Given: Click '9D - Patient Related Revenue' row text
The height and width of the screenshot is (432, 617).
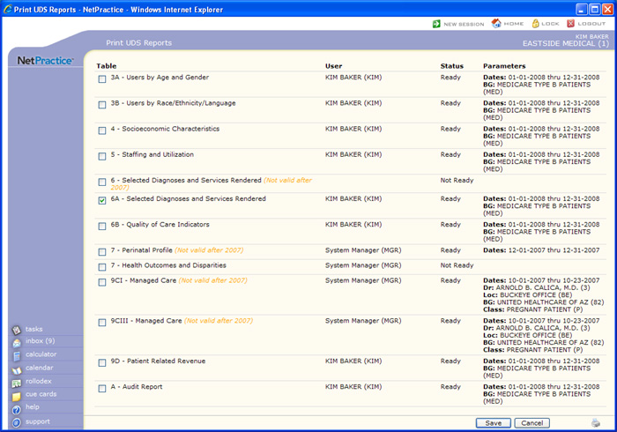Looking at the screenshot, I should pyautogui.click(x=158, y=361).
